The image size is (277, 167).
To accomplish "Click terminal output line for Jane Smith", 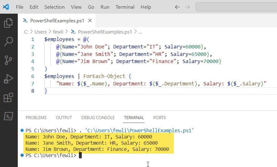I will tap(92, 143).
